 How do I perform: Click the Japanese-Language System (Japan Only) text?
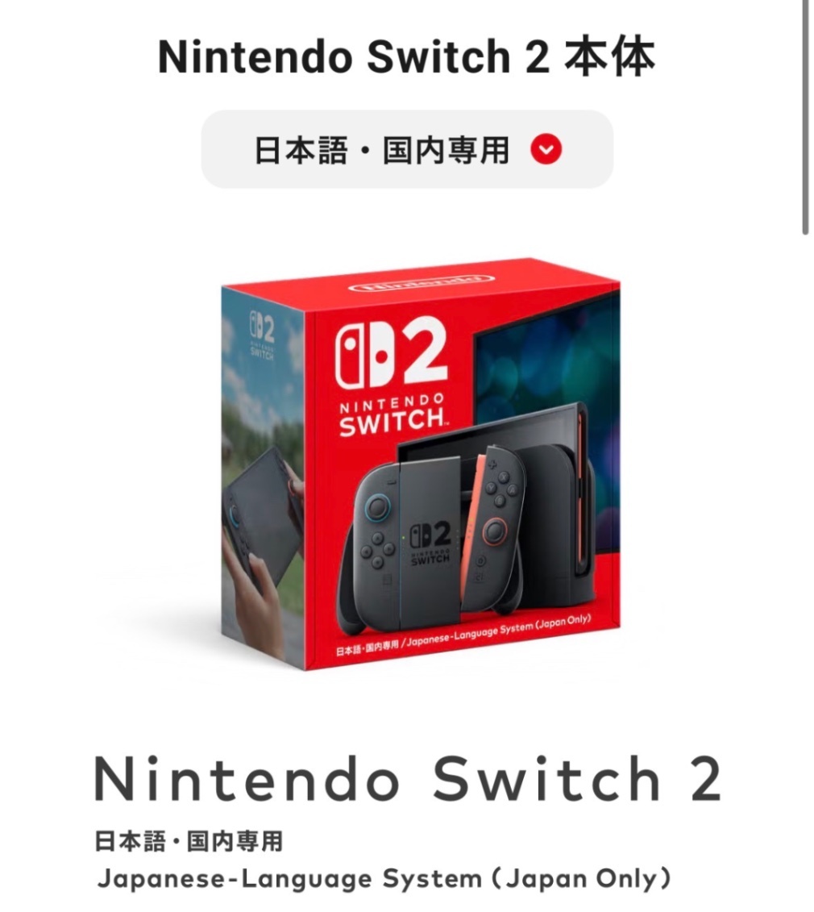(384, 880)
